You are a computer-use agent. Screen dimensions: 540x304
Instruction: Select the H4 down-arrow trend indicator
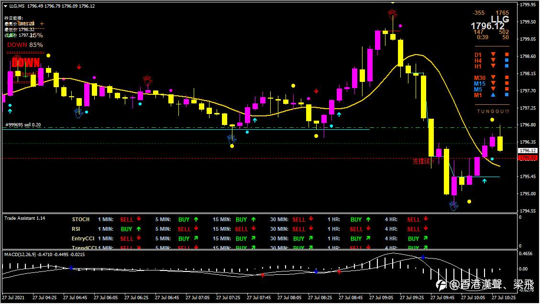click(493, 60)
